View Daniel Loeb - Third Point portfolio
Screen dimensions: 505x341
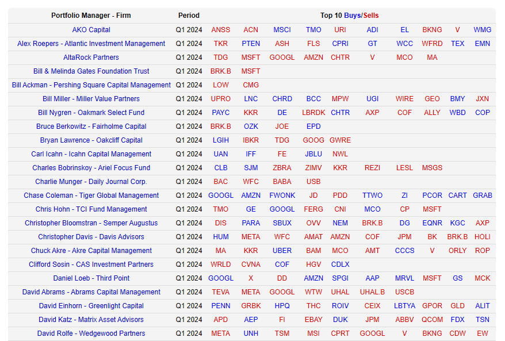[91, 278]
